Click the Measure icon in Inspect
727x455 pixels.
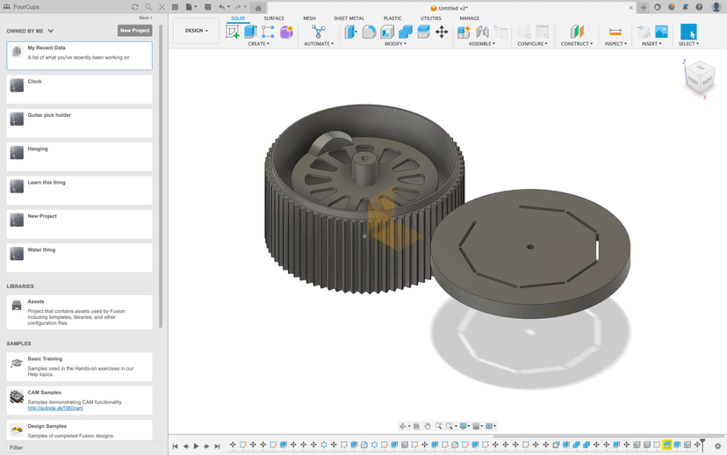(615, 32)
